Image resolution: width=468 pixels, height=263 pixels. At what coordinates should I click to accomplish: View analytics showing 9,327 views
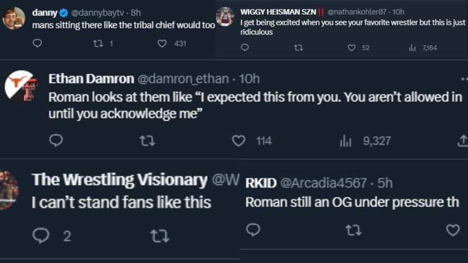coord(346,141)
